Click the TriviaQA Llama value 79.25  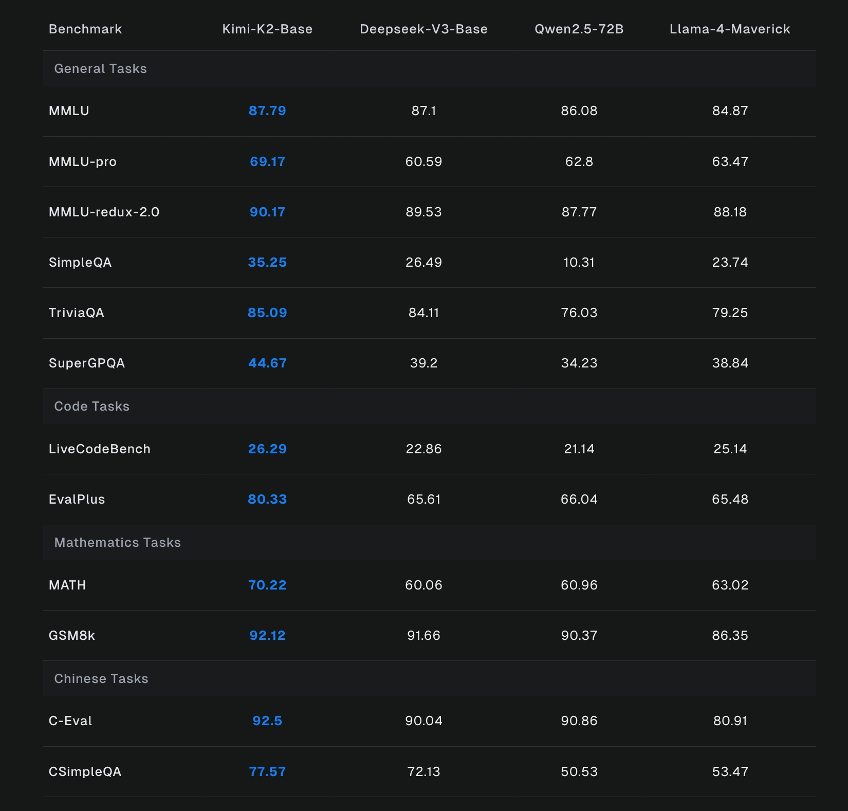tap(730, 313)
